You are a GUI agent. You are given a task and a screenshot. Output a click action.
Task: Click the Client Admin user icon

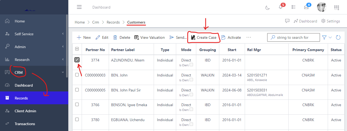(7, 111)
